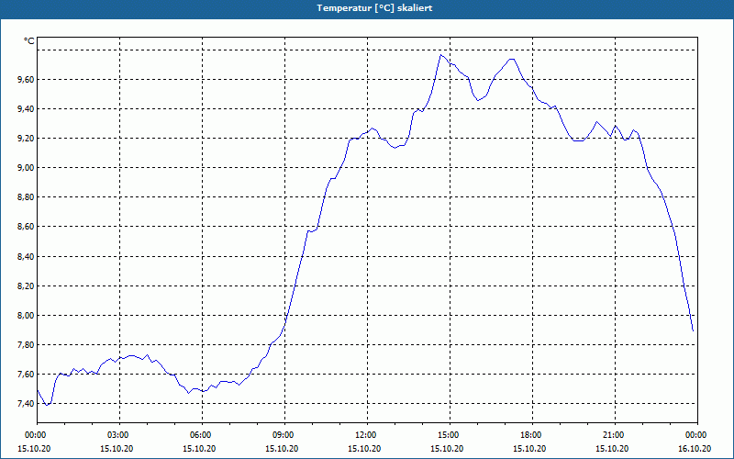Select the 9,20 y-axis label
This screenshot has height=459, width=734.
click(x=26, y=139)
